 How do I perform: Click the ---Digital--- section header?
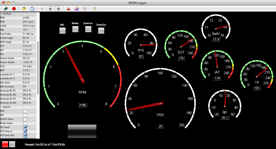point(18,107)
